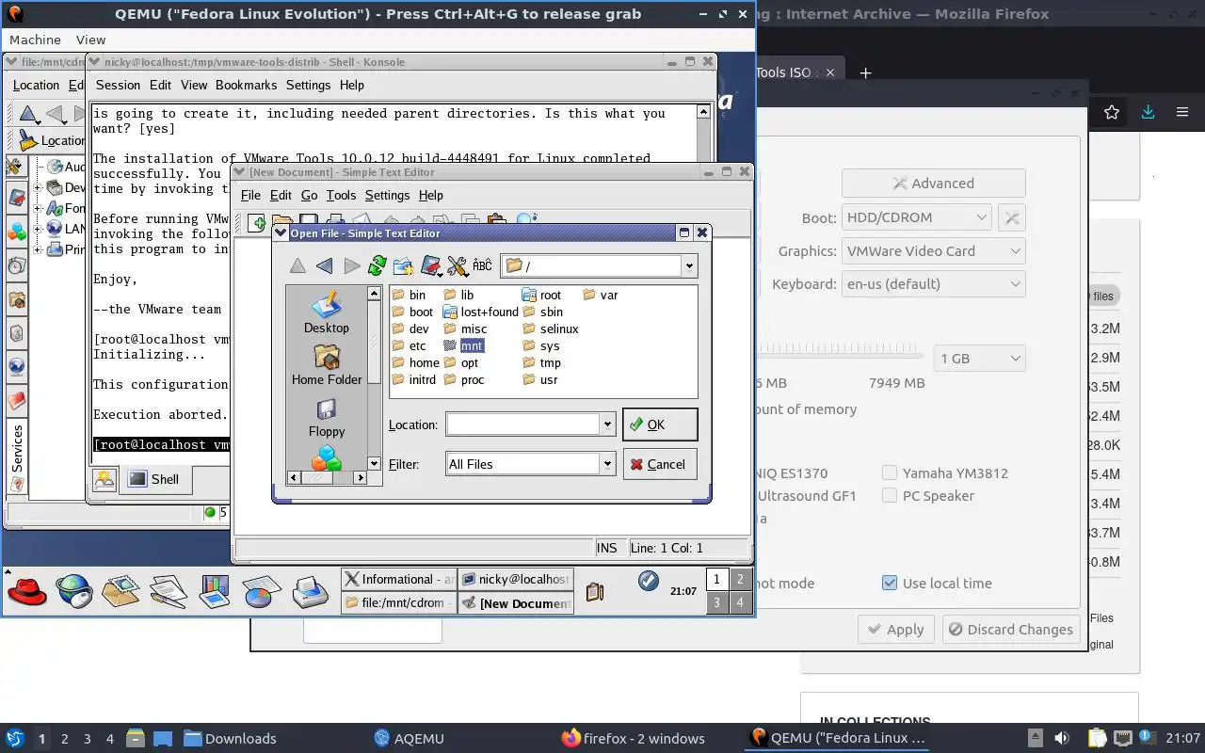
Task: Toggle the Yamaha YM3812 checkbox
Action: [890, 473]
